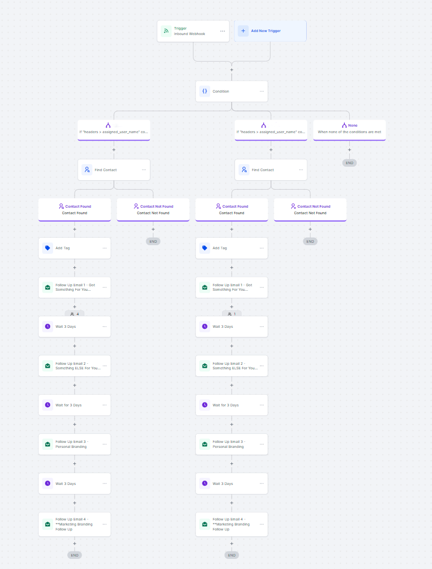Select the Condition curly-braces icon
The width and height of the screenshot is (432, 569).
204,91
